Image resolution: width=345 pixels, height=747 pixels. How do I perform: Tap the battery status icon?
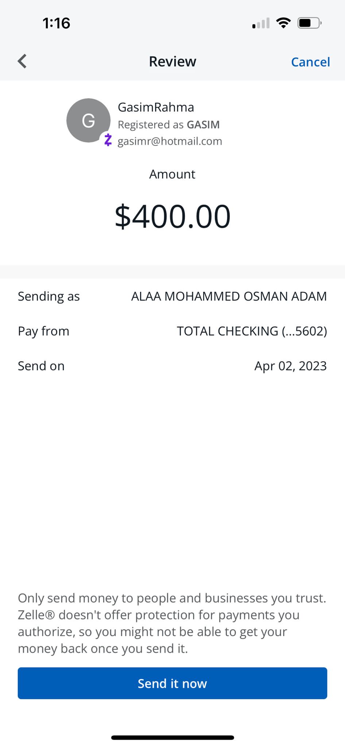tap(309, 23)
